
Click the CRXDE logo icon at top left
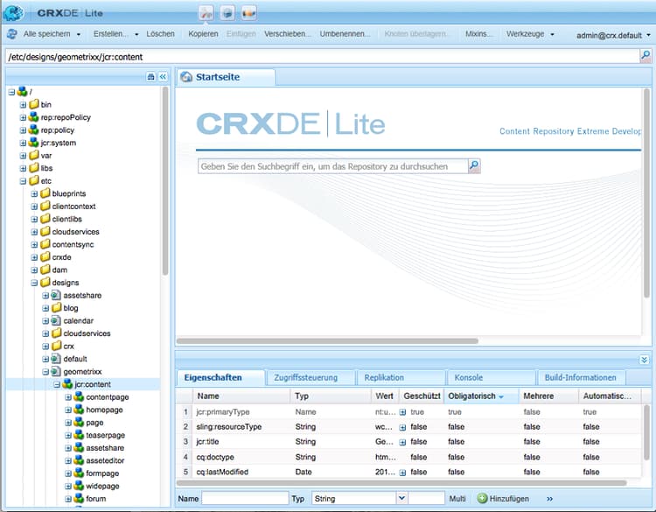13,13
